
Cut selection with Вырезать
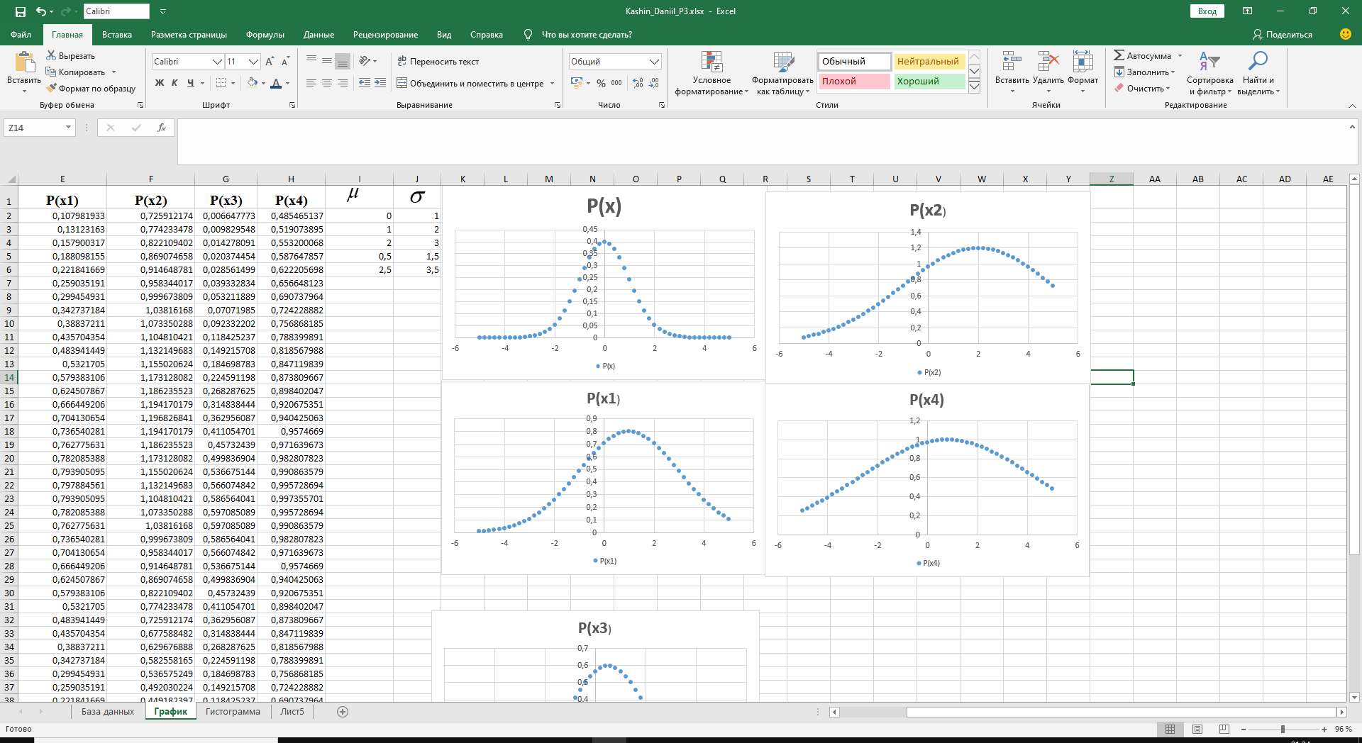point(70,55)
